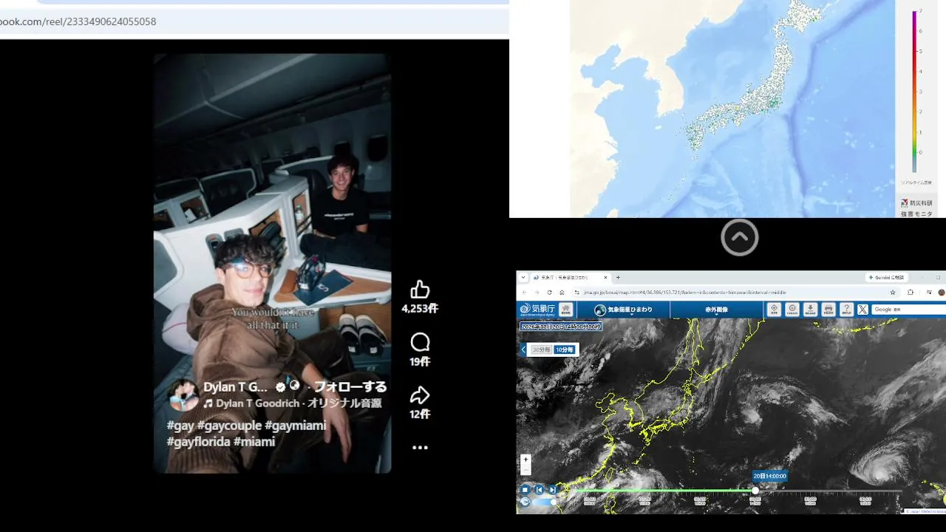Share the reel using the arrow icon

420,395
